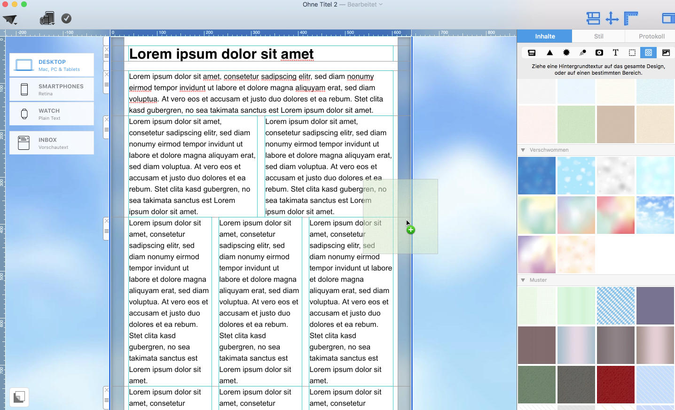Open the device preview icon in toolbar
The width and height of the screenshot is (675, 410).
click(x=47, y=18)
